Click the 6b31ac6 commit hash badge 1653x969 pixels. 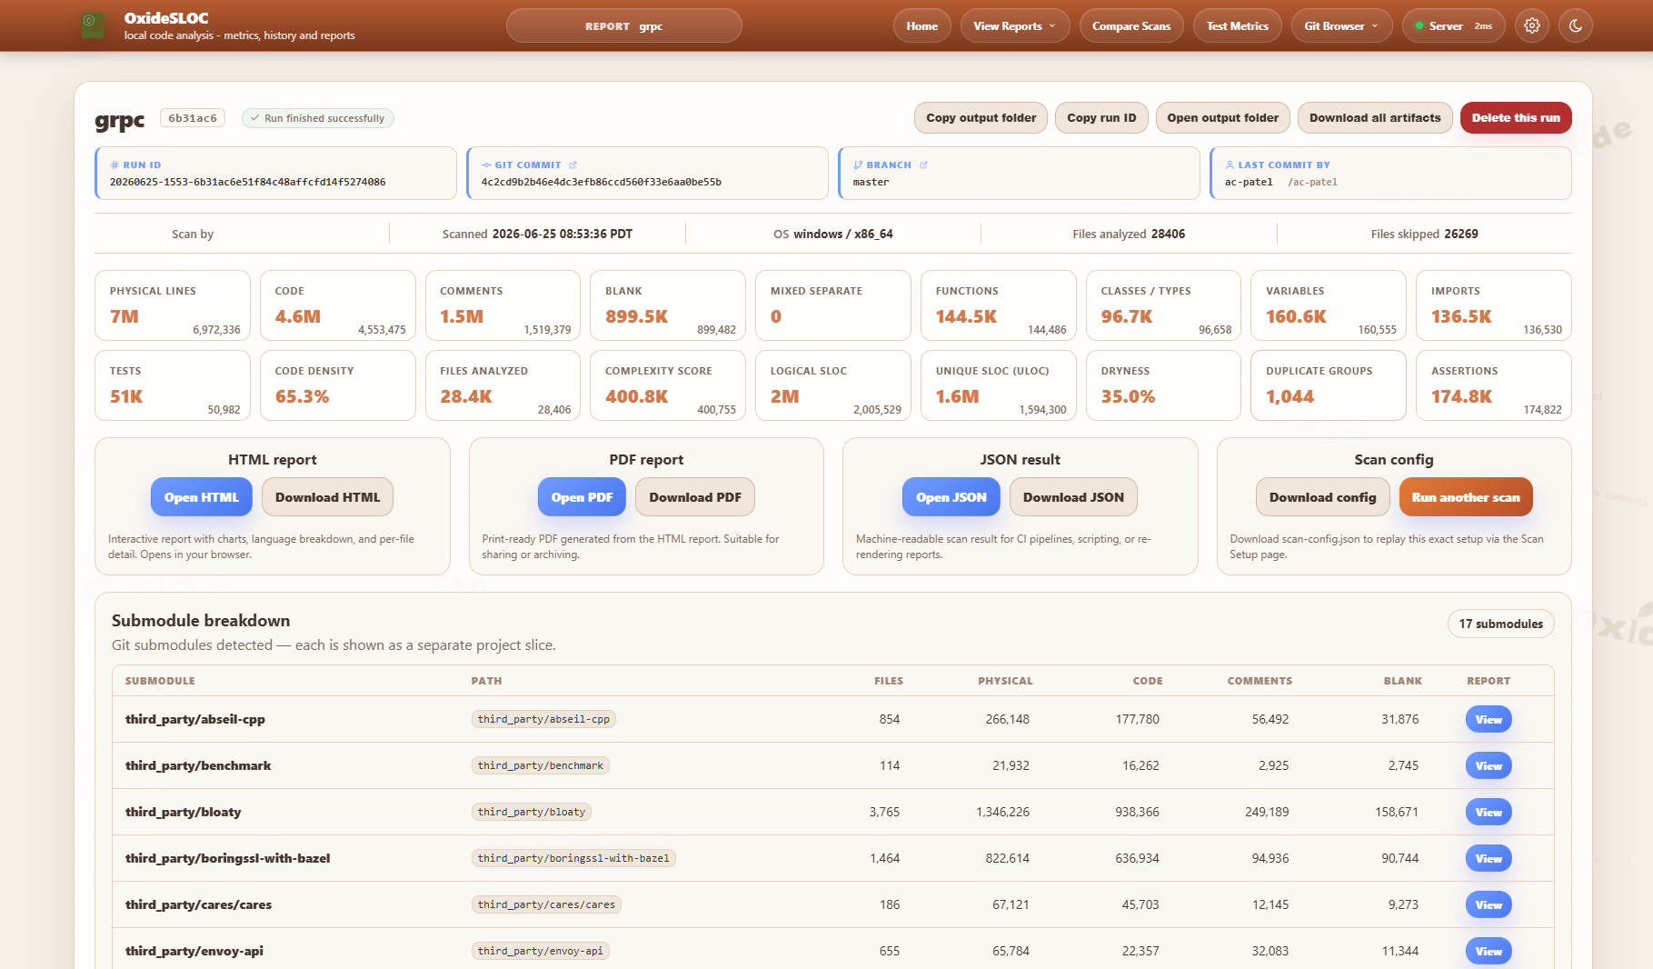[193, 118]
